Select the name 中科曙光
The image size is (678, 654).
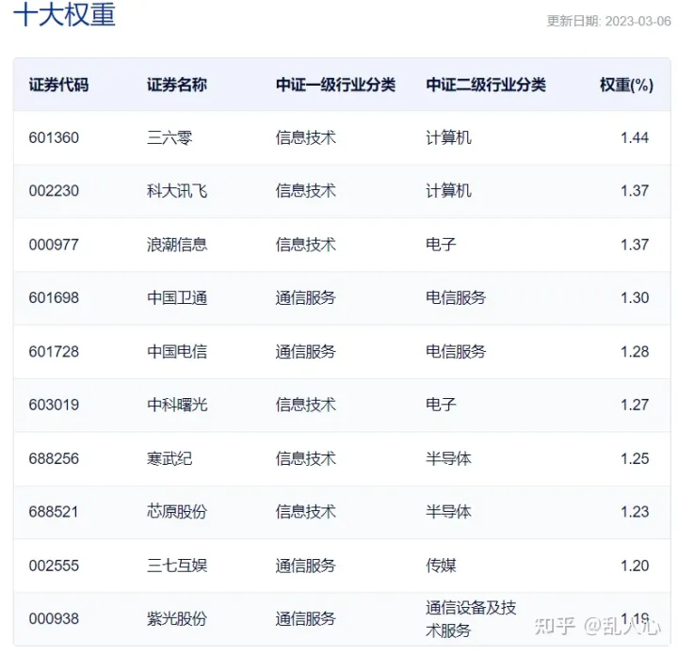click(177, 406)
